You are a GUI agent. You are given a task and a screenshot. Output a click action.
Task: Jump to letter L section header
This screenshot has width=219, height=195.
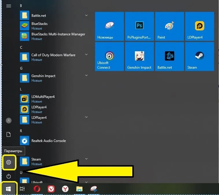click(21, 89)
